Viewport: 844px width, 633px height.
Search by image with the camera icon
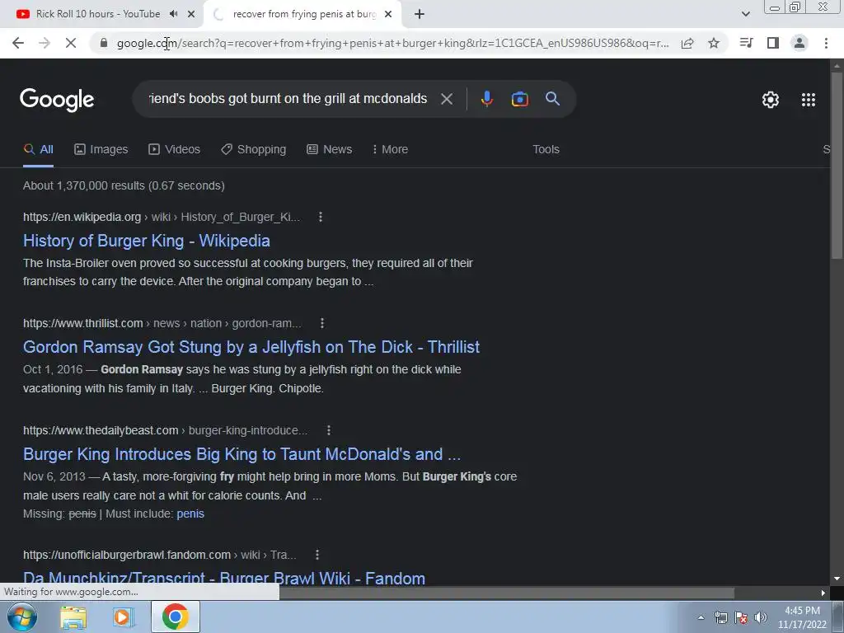[519, 99]
